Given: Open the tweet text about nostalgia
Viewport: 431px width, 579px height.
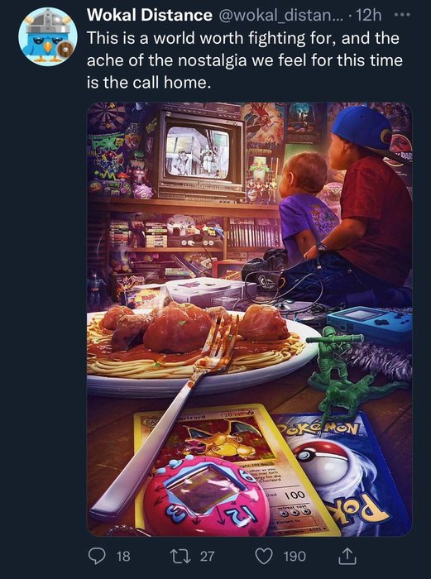Looking at the screenshot, I should click(x=245, y=60).
